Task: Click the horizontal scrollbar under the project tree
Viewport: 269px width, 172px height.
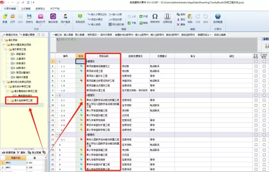Action: click(x=24, y=149)
